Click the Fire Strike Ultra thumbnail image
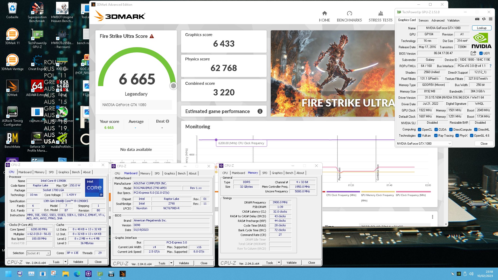 [333, 74]
